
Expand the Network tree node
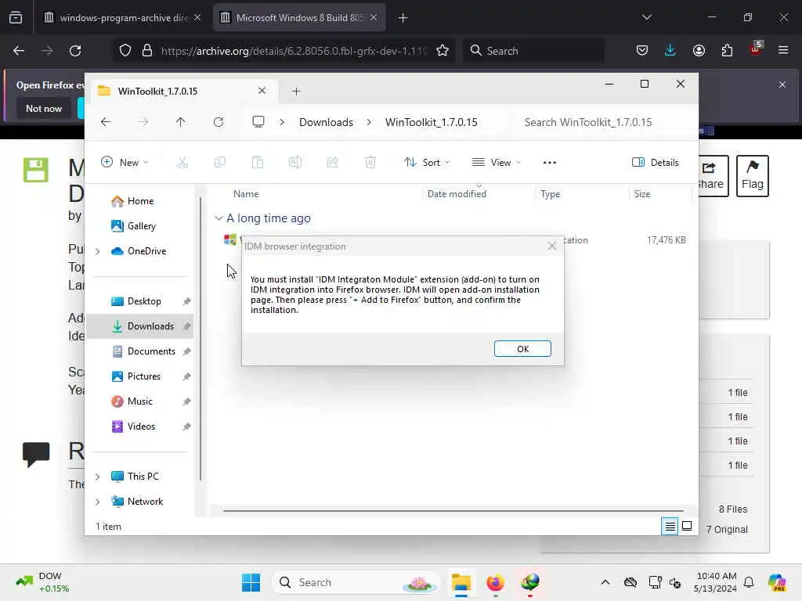tap(98, 502)
